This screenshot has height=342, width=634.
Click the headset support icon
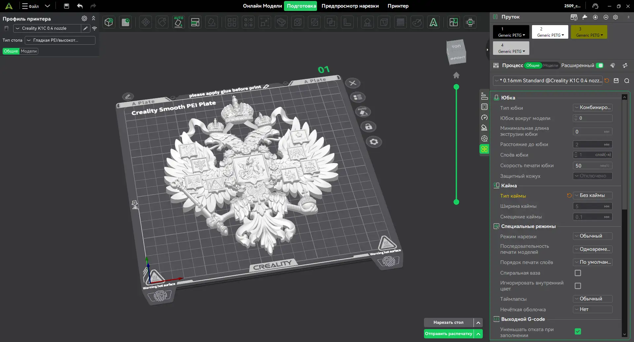pos(595,6)
